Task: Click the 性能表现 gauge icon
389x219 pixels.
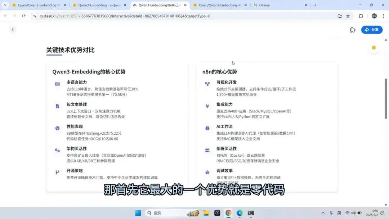Action: tap(57, 128)
